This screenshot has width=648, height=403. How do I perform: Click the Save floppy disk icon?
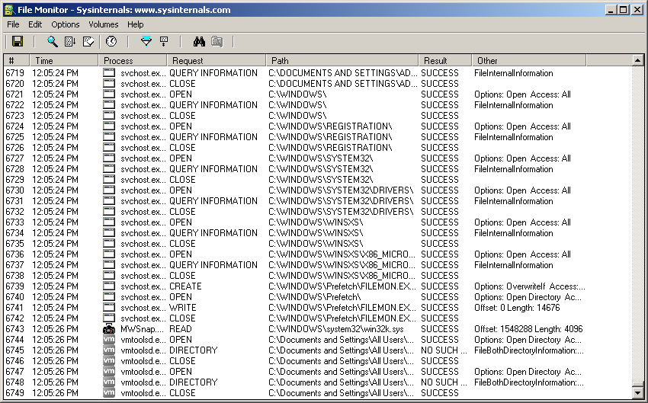[x=18, y=42]
